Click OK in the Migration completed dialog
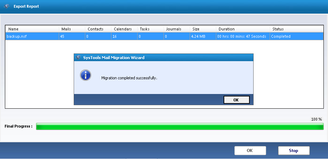This screenshot has height=159, width=328. 236,100
